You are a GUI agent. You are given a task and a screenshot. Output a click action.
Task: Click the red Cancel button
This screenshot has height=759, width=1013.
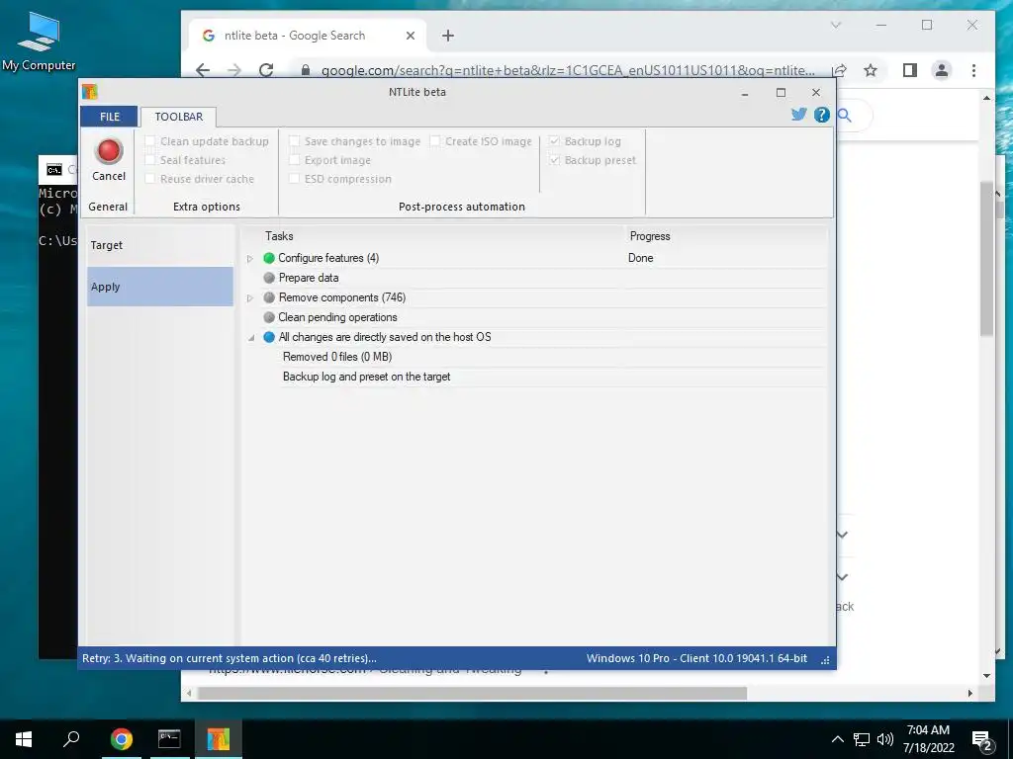pyautogui.click(x=109, y=159)
